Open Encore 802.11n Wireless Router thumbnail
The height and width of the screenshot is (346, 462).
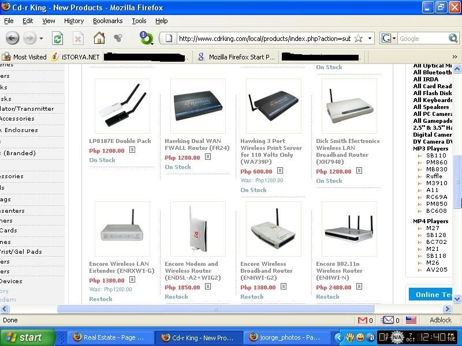(x=349, y=229)
